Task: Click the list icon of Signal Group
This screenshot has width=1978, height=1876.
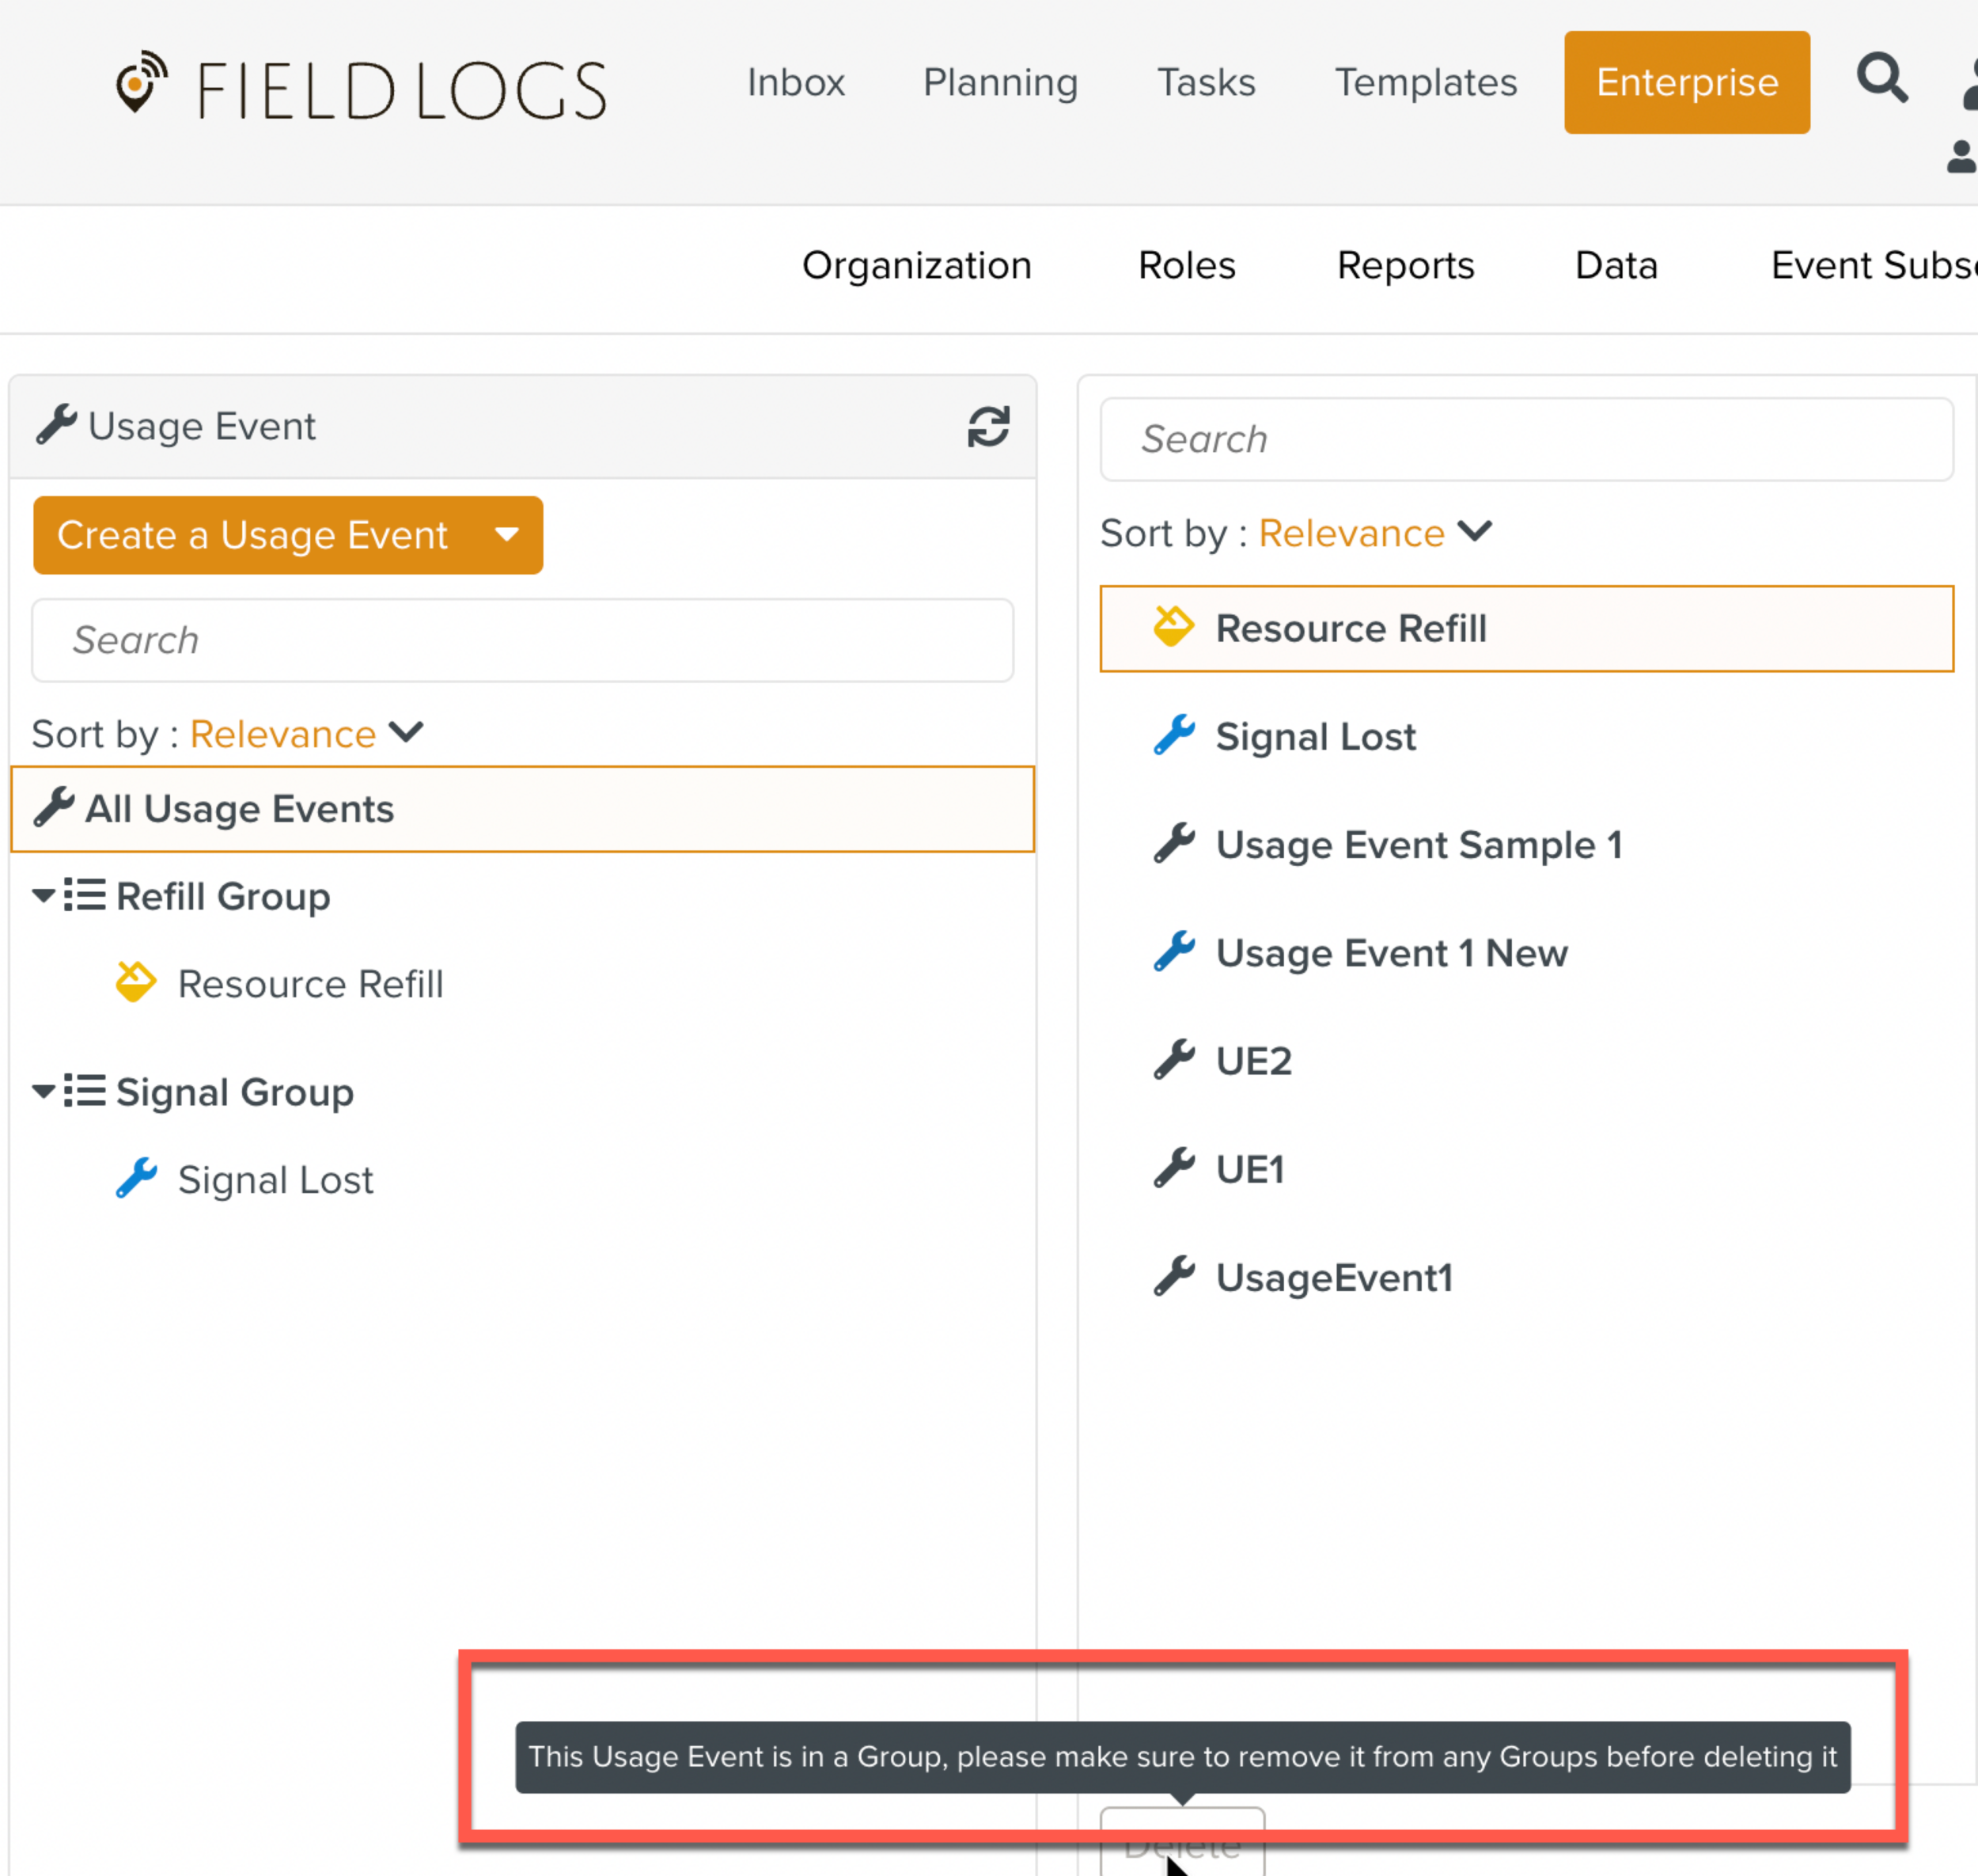Action: pos(85,1091)
